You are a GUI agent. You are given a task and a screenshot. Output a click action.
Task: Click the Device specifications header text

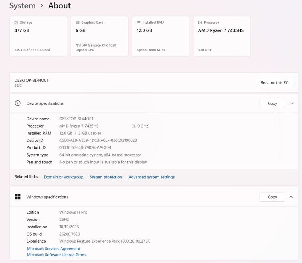[45, 103]
